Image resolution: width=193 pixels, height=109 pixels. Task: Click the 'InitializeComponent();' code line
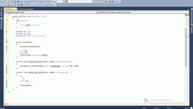click(x=30, y=47)
